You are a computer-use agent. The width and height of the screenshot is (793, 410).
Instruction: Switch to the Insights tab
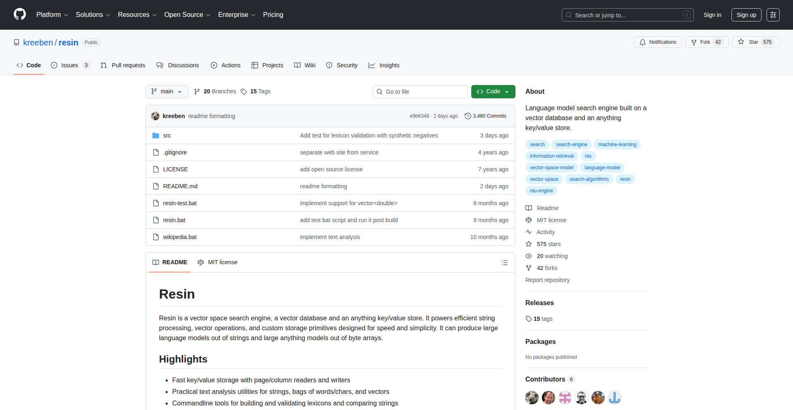click(384, 65)
